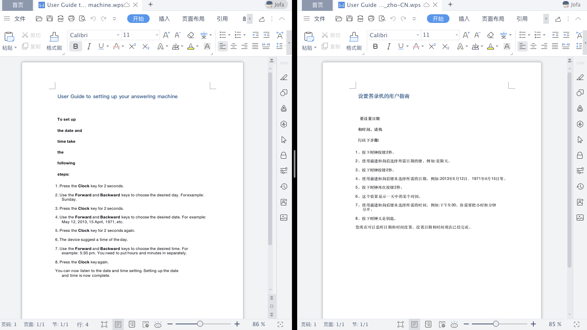The image size is (587, 330).
Task: Toggle italic in left window ribbon
Action: (x=89, y=46)
